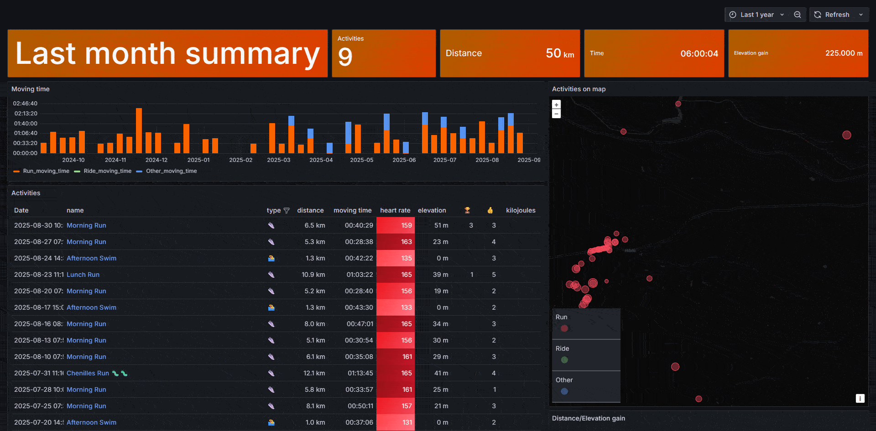The image size is (876, 431).
Task: Open the Activities table panel title menu
Action: pyautogui.click(x=26, y=193)
